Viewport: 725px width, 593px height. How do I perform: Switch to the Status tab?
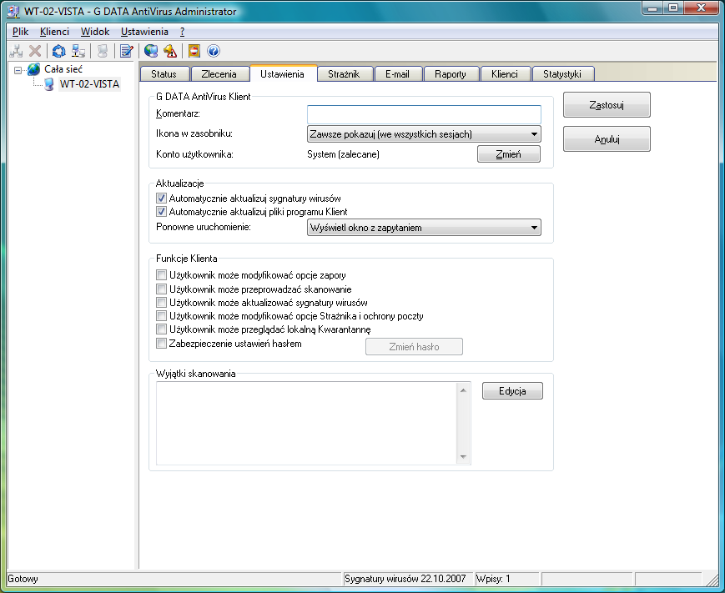point(164,74)
